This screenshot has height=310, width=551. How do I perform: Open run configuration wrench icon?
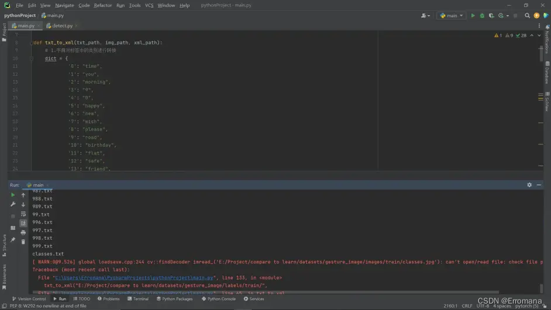tap(13, 204)
